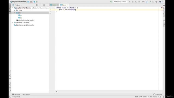Viewport: 174px width, 98px height.
Task: Open the Add Configuration selector
Action: (120, 2)
